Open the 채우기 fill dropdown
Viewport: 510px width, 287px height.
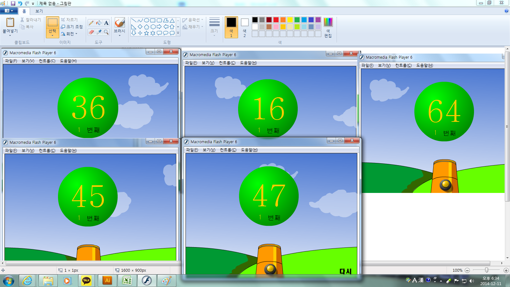coord(193,27)
